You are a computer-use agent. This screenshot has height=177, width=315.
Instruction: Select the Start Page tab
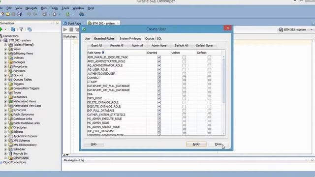coord(72,23)
